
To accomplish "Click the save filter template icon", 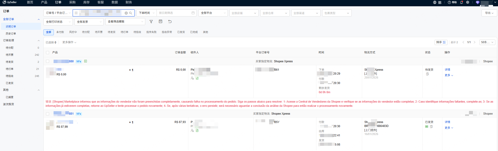I will pos(160,21).
